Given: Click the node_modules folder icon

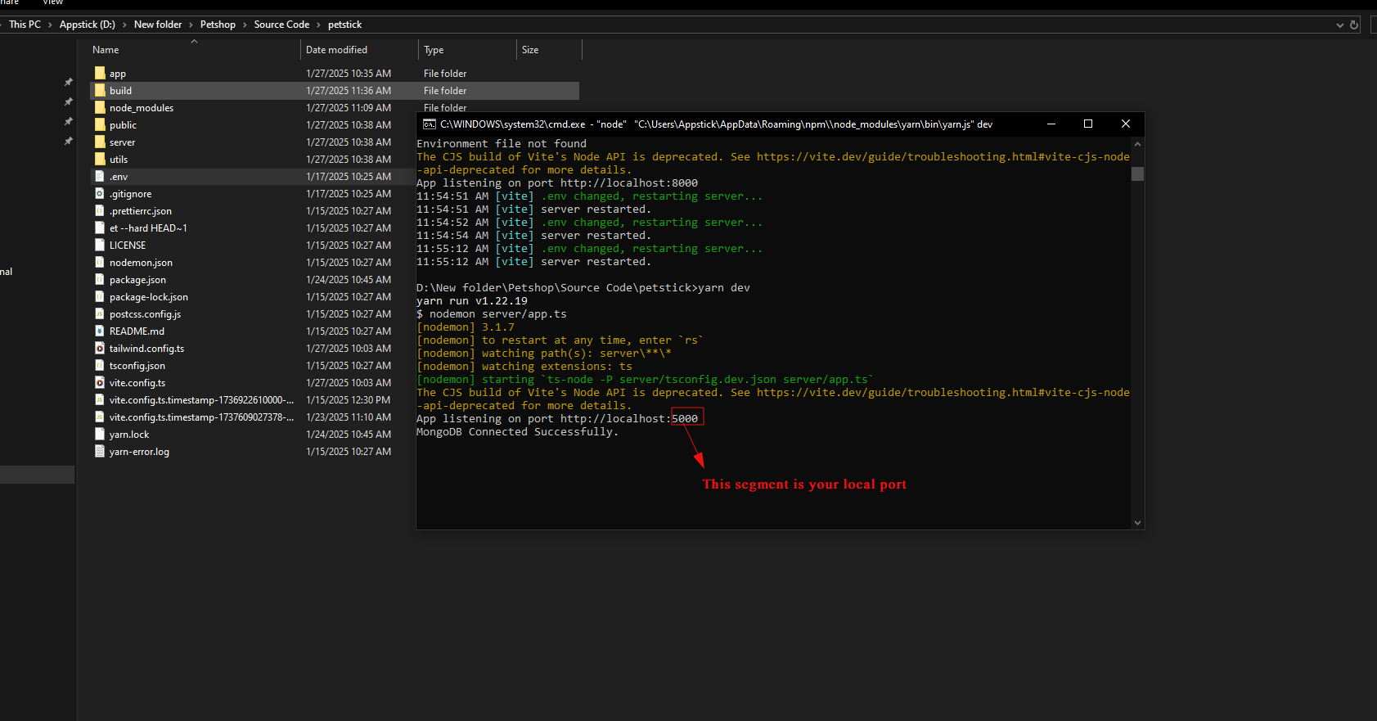Looking at the screenshot, I should (x=100, y=108).
